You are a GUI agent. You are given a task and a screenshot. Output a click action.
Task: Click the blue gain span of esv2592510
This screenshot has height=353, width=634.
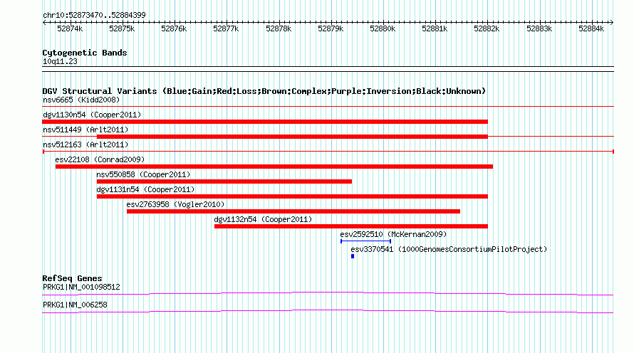[366, 241]
